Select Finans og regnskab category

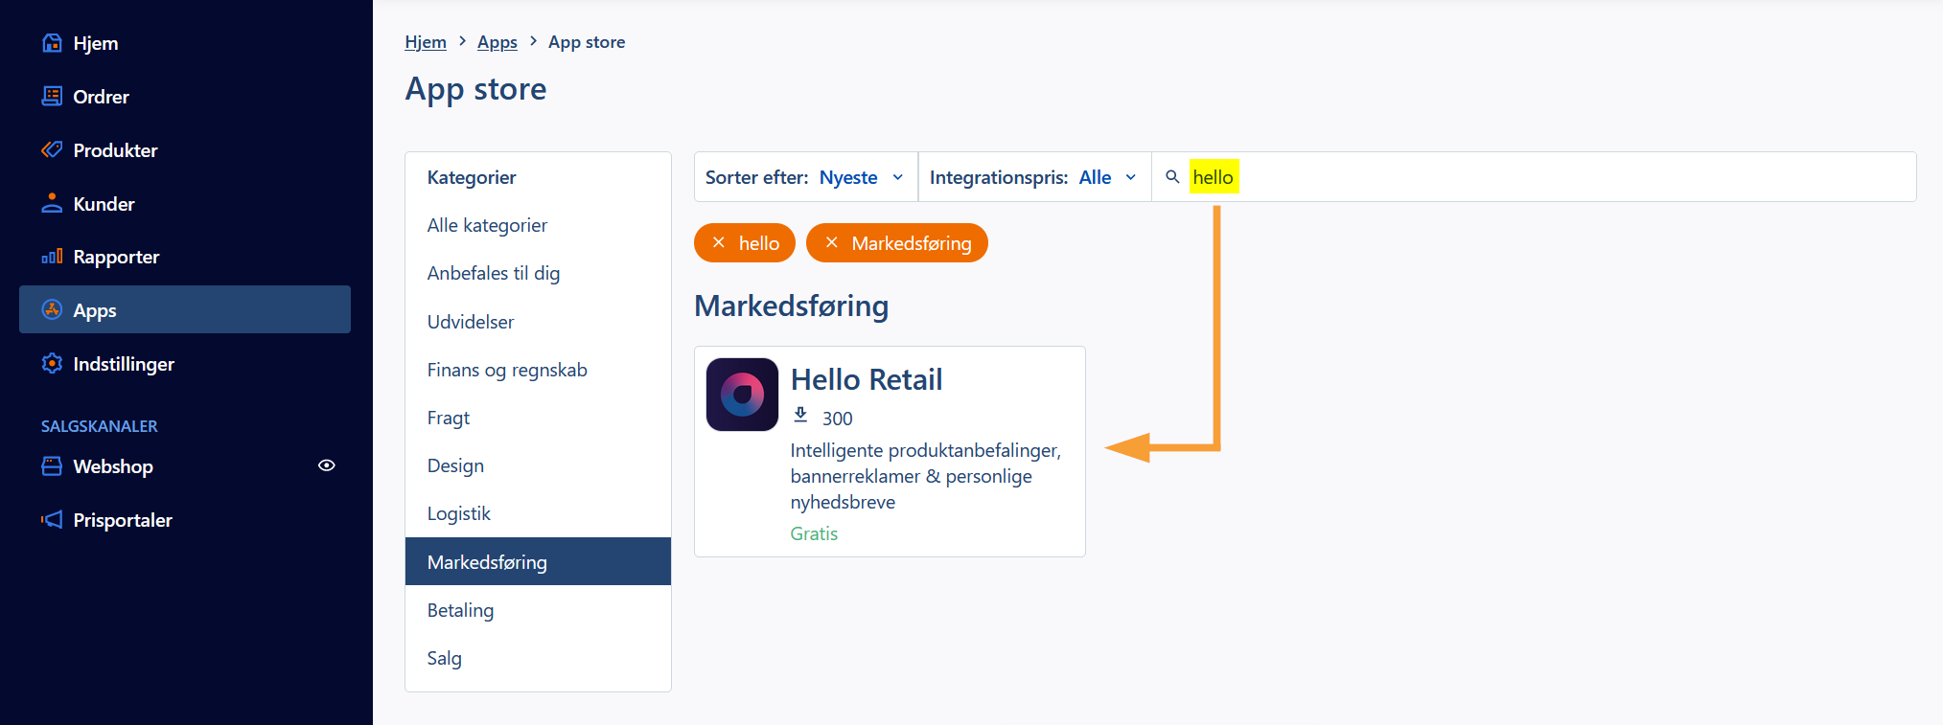click(538, 370)
